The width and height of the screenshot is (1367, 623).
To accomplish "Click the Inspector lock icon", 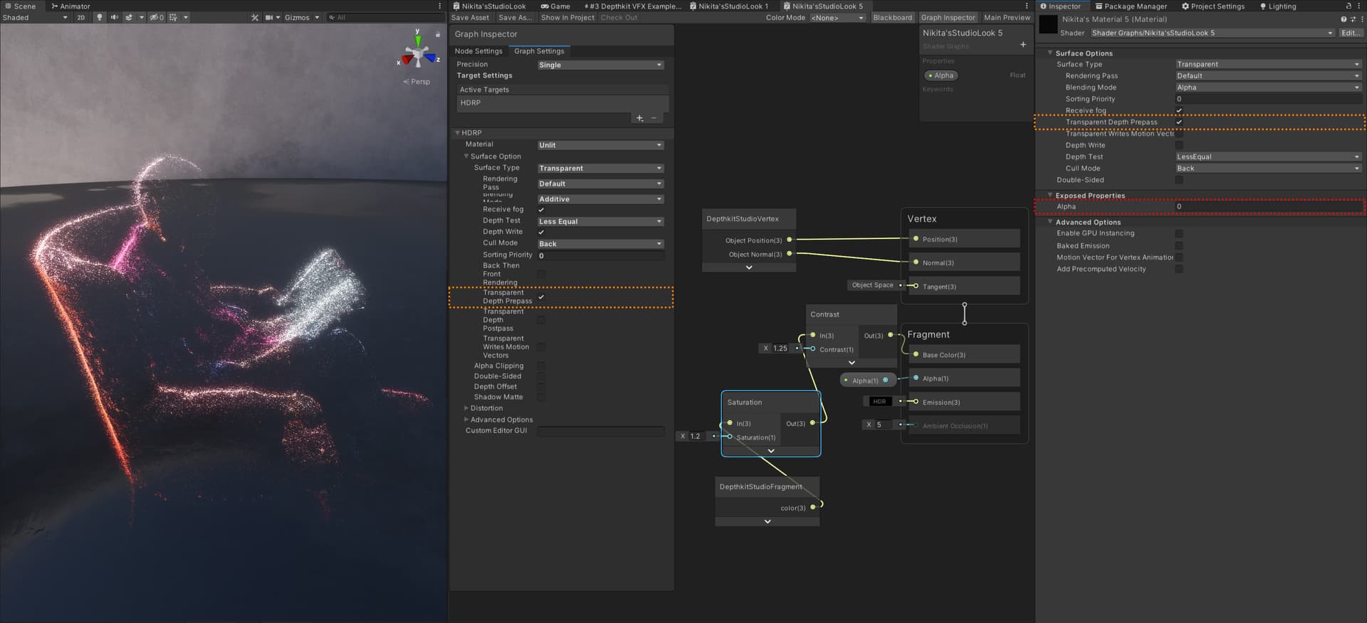I will 1348,6.
